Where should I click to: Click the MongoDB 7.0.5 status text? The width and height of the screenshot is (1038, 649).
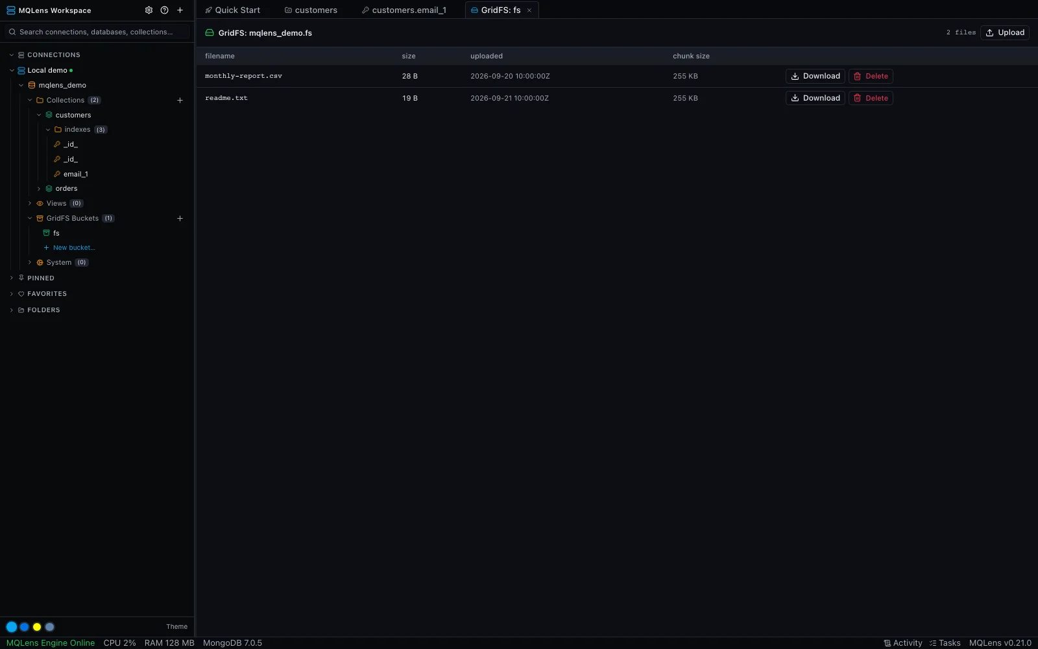pos(232,643)
